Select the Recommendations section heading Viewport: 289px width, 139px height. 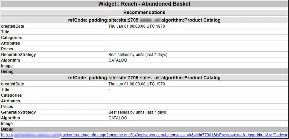pyautogui.click(x=144, y=13)
